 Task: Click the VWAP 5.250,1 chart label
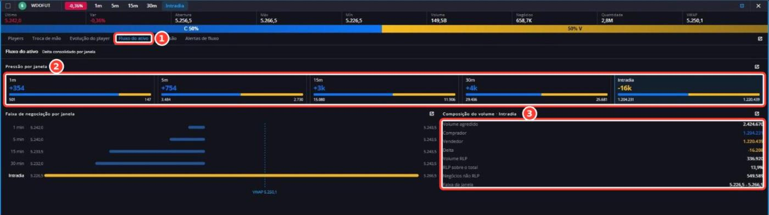coord(265,192)
